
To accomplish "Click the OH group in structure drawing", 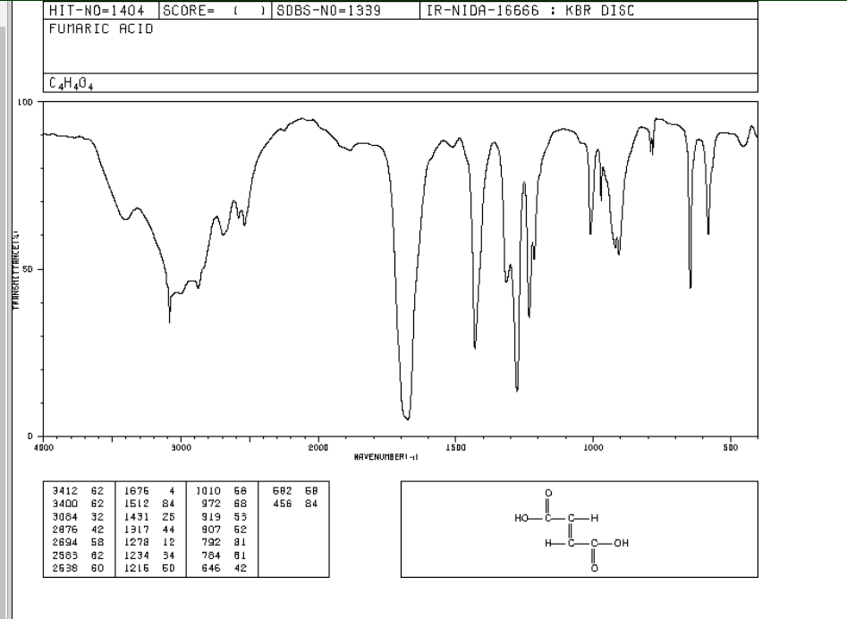I will point(621,542).
